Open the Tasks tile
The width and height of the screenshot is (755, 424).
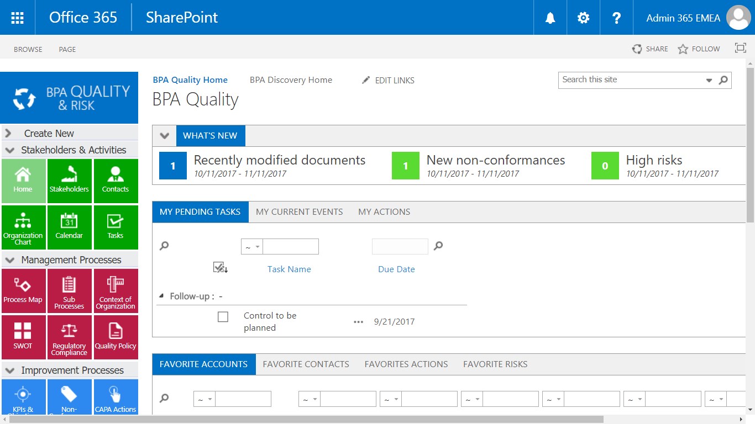coord(116,227)
